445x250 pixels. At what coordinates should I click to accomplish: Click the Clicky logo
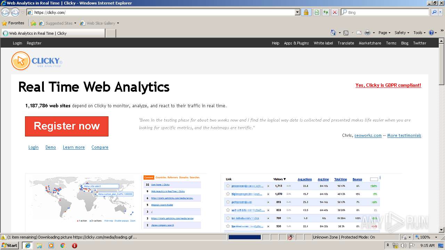point(37,61)
